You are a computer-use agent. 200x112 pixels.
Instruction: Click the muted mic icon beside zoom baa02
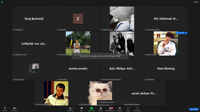click(x=57, y=30)
